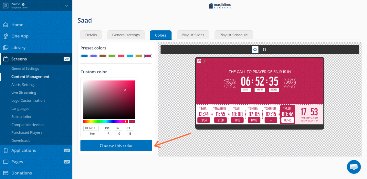Image resolution: width=367 pixels, height=179 pixels.
Task: Select the coral red preset color
Action: pos(121,56)
